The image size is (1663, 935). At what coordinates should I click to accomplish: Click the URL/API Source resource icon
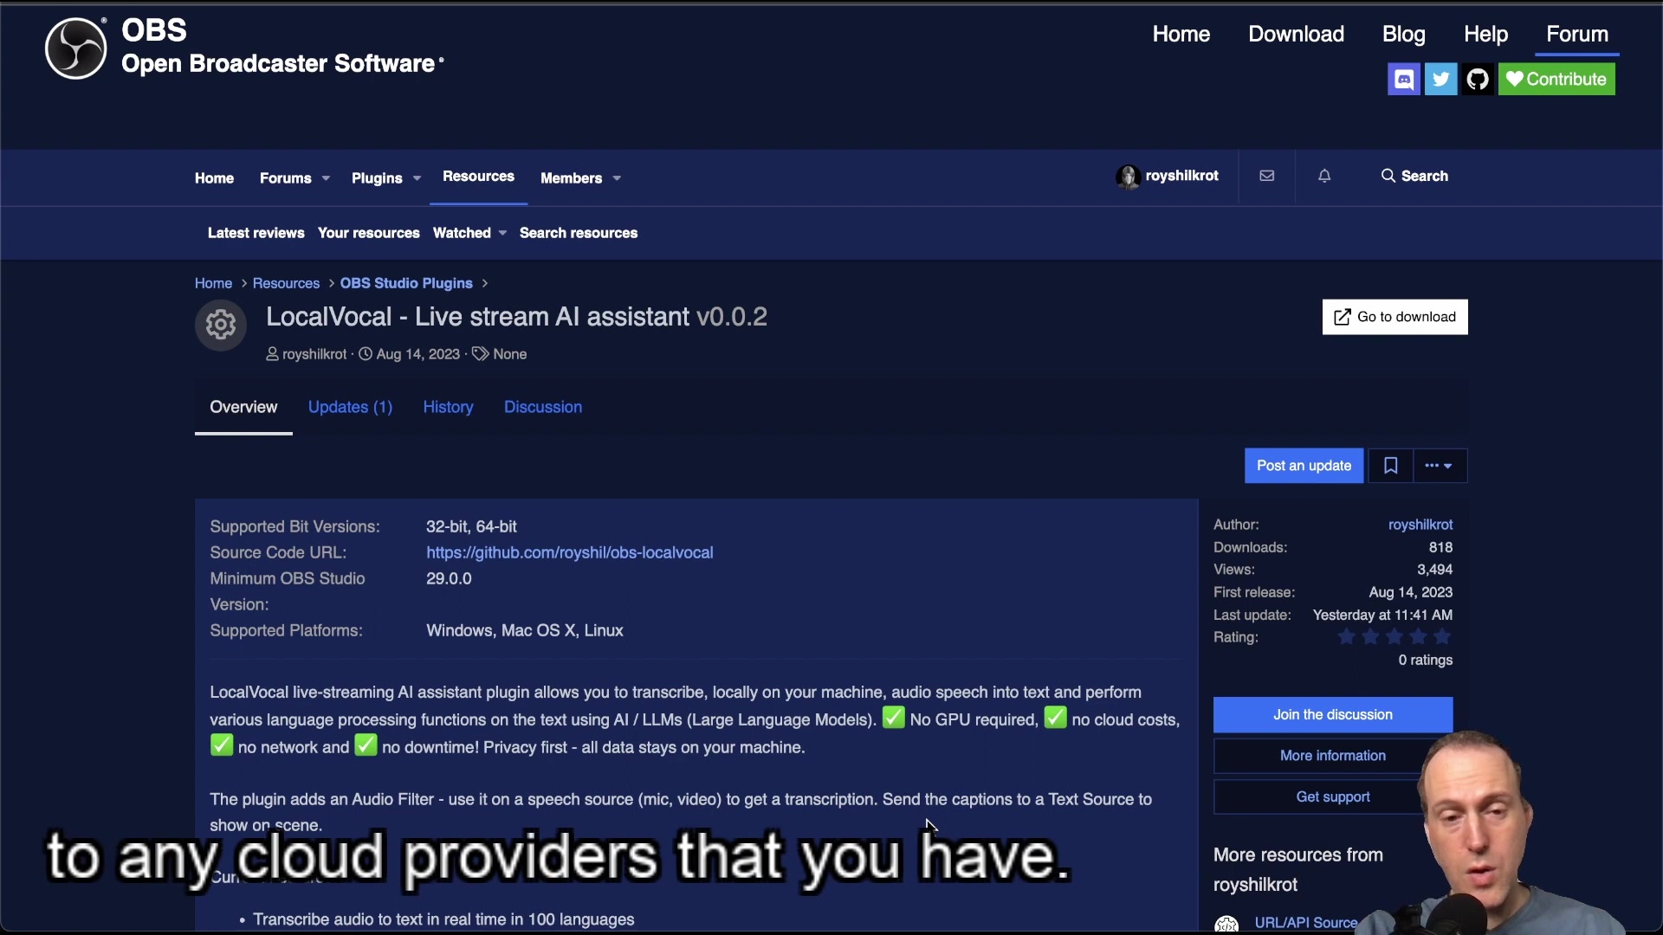tap(1226, 925)
